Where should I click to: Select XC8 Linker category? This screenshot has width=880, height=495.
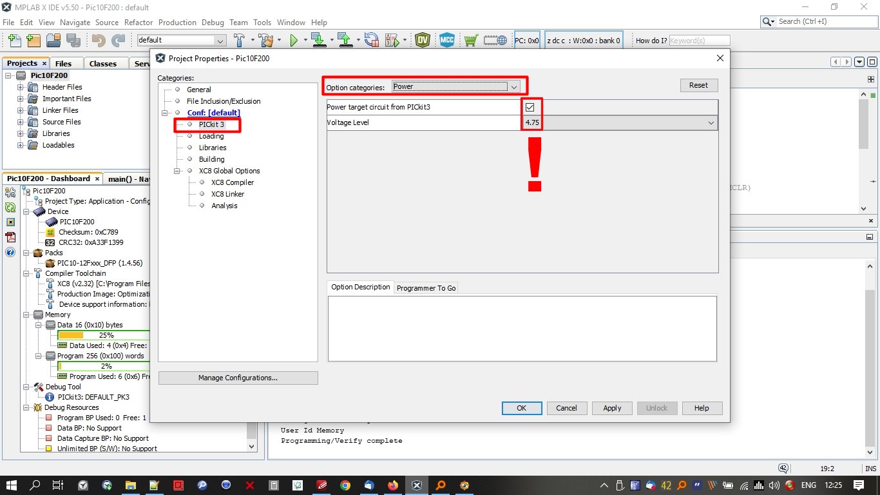click(x=227, y=194)
